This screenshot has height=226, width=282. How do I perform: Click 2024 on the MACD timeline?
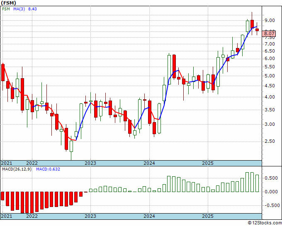tap(149, 216)
